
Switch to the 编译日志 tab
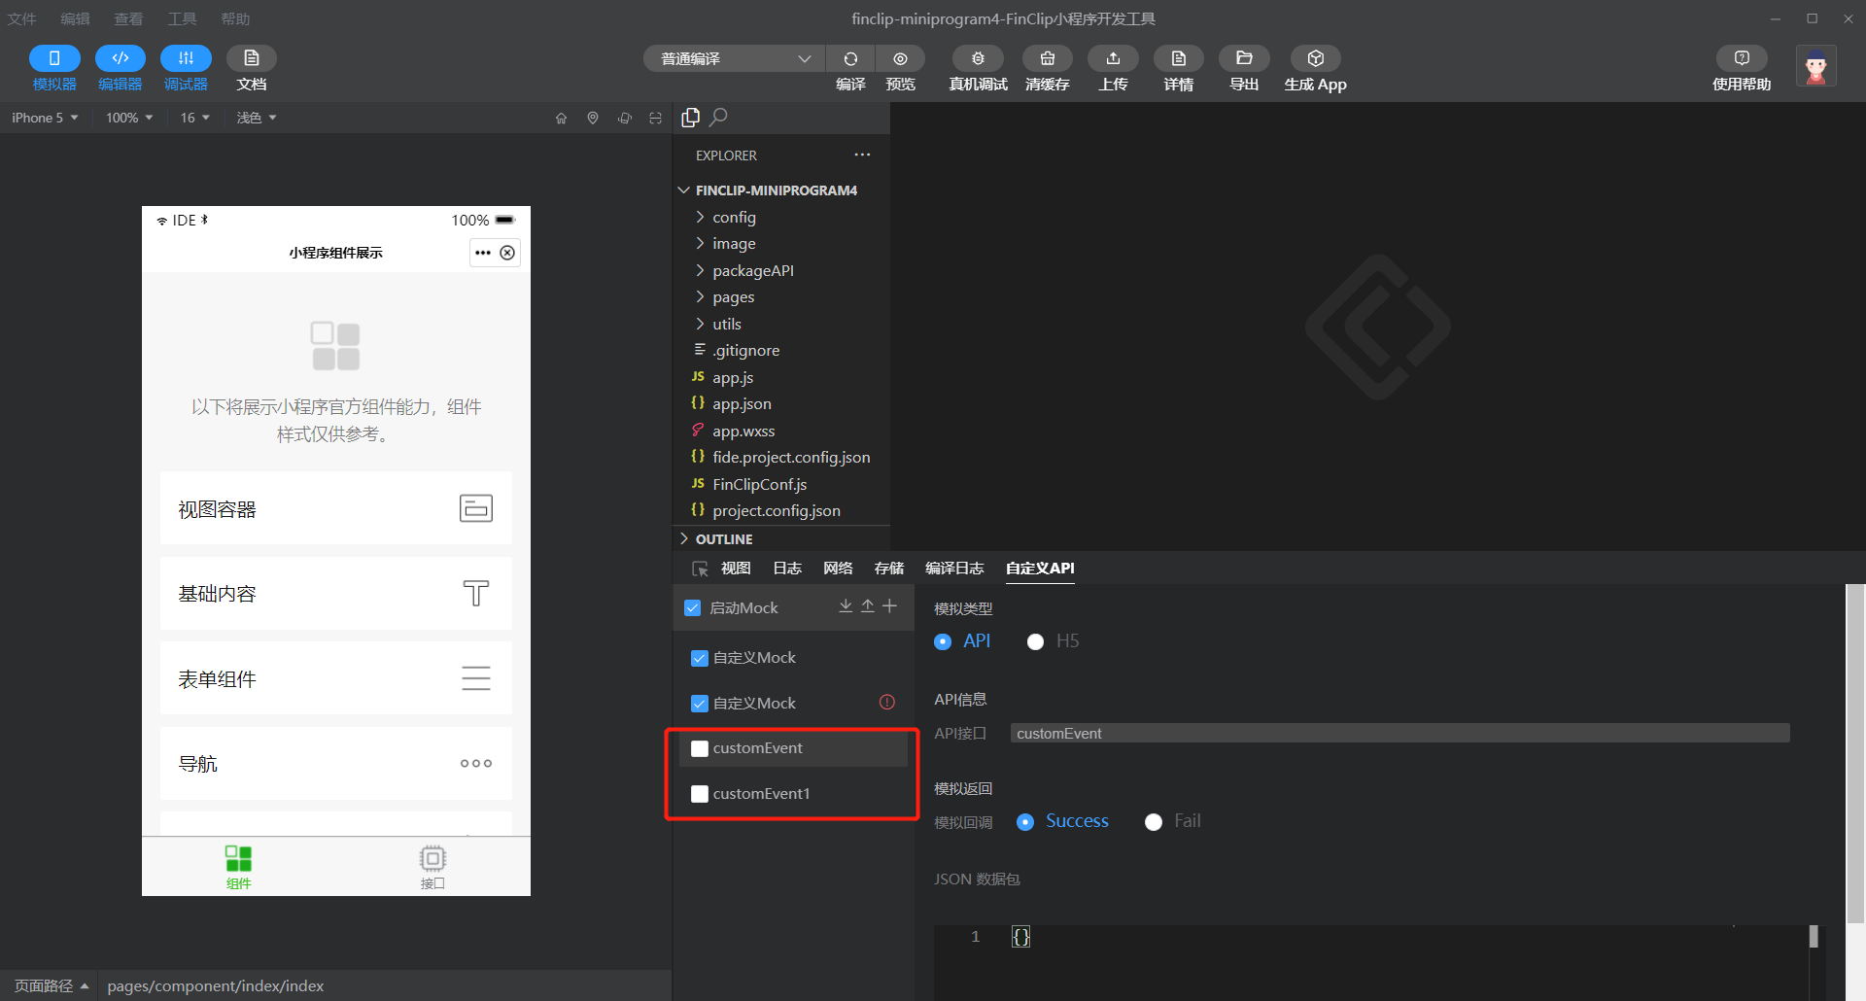click(x=954, y=569)
